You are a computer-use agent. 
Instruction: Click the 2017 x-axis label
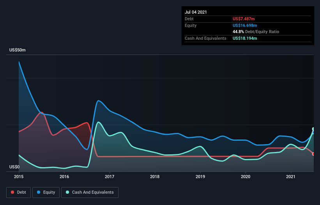[110, 177]
